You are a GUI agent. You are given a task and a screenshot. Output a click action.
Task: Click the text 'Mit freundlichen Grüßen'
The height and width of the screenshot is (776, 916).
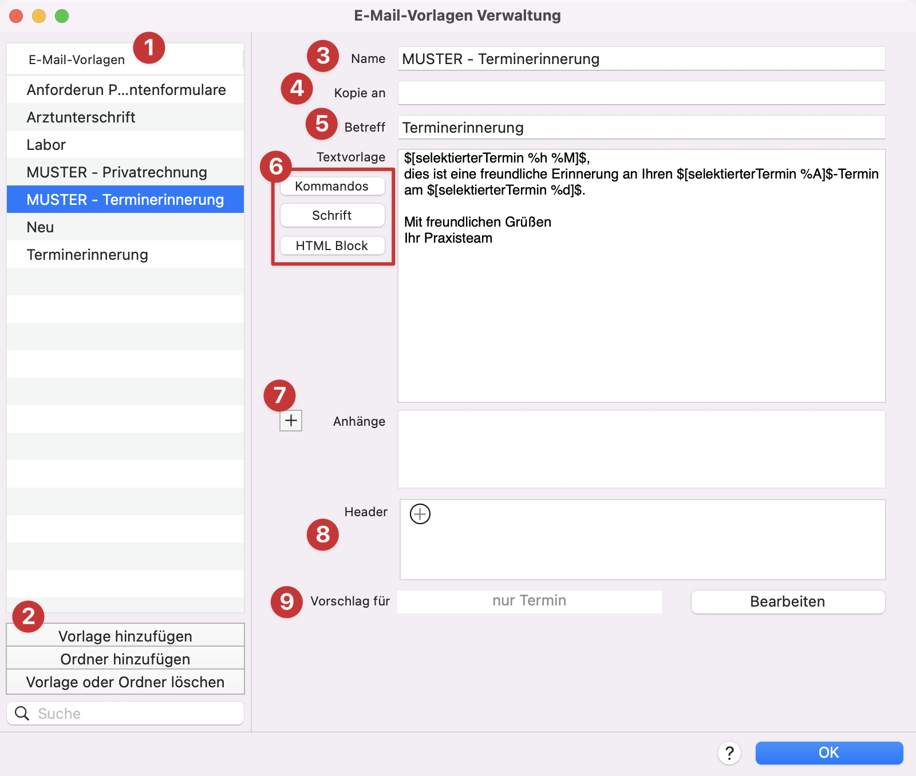tap(477, 222)
